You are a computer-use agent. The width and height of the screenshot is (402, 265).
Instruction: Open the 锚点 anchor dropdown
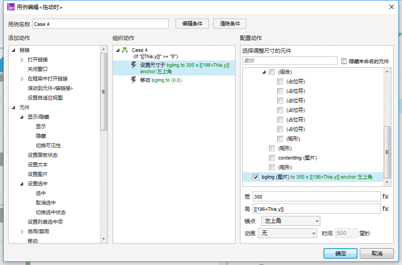pyautogui.click(x=291, y=221)
